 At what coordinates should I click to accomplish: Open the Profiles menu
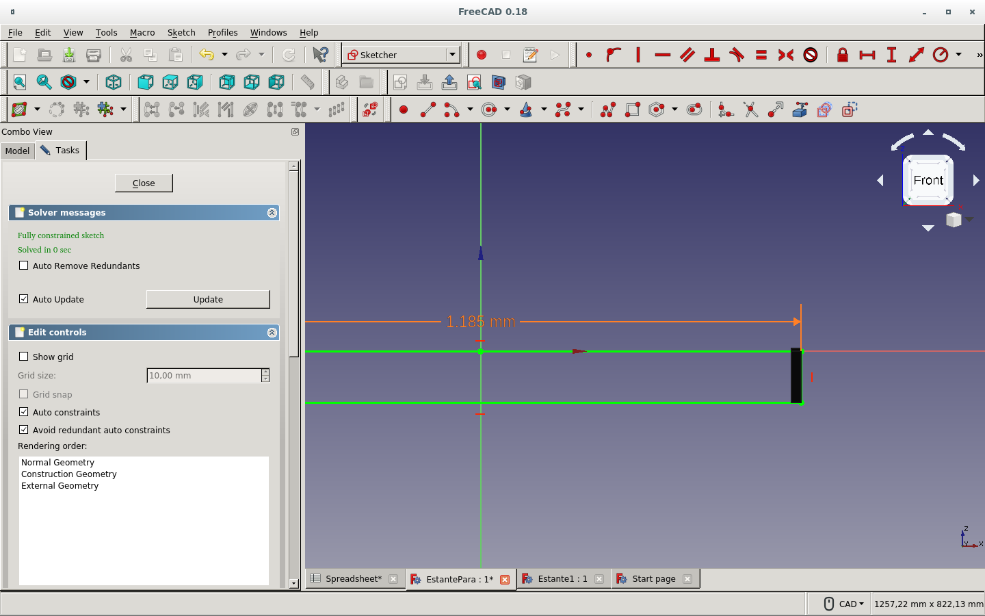pos(222,32)
